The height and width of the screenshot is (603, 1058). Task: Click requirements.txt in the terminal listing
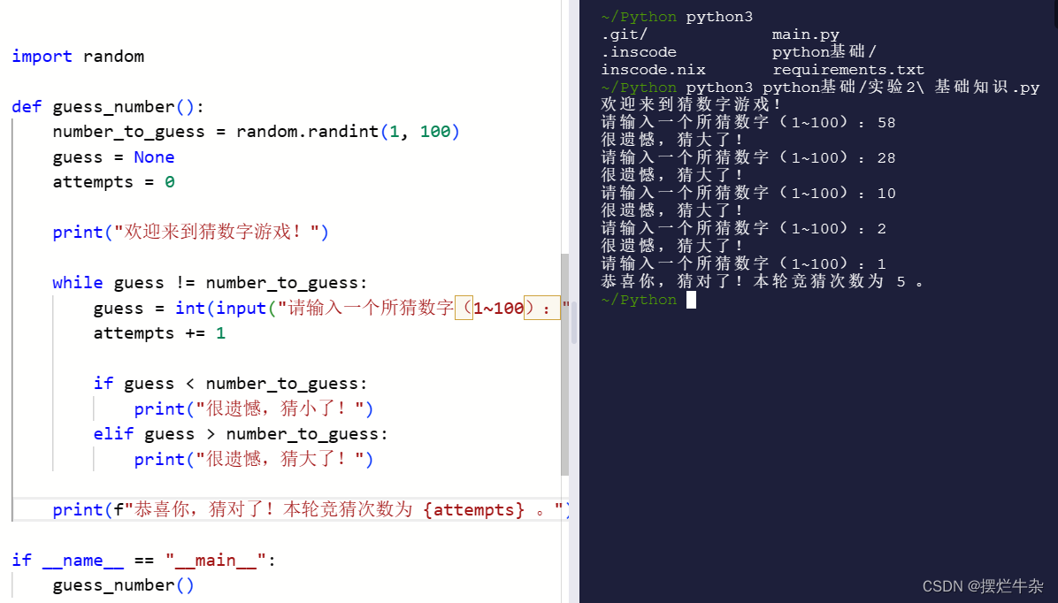(x=848, y=69)
